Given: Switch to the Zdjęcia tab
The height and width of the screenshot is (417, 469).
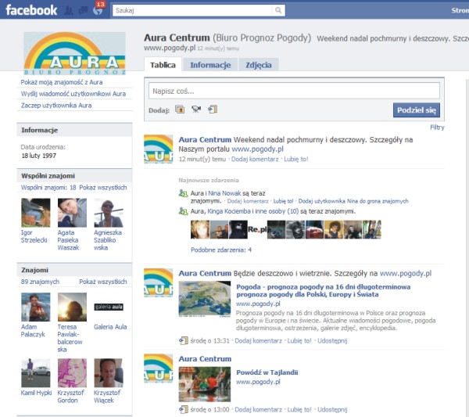Looking at the screenshot, I should 259,65.
